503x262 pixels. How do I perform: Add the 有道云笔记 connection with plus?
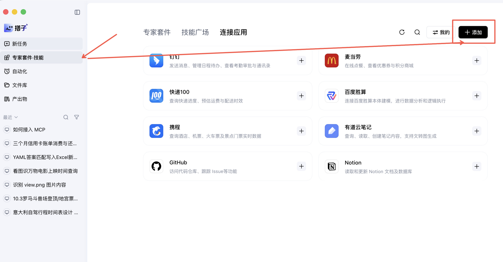(477, 131)
